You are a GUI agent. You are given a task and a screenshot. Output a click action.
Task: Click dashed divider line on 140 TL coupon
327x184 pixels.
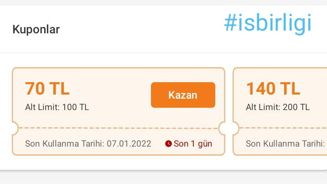click(283, 128)
